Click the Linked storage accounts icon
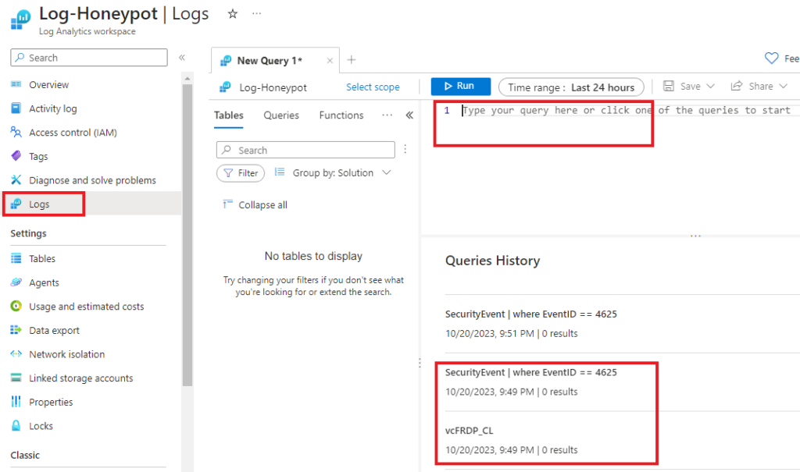The image size is (800, 472). coord(16,378)
